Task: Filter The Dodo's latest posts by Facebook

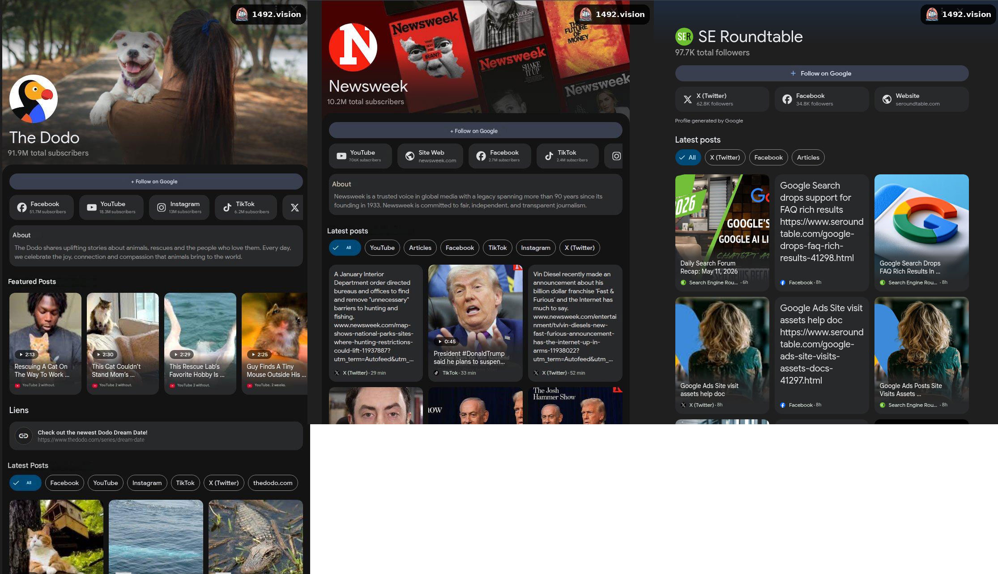Action: click(64, 483)
